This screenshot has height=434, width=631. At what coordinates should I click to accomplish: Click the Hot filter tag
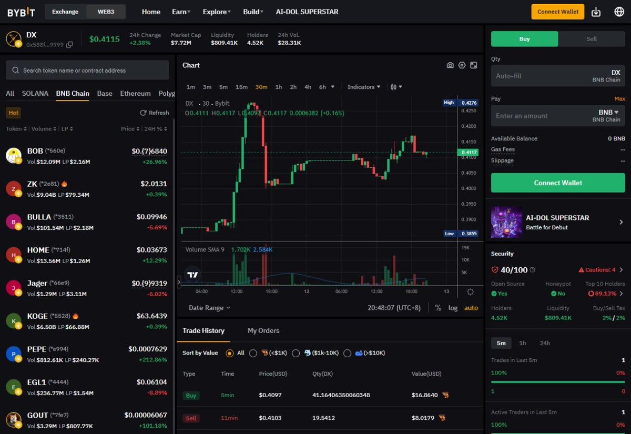coord(13,113)
